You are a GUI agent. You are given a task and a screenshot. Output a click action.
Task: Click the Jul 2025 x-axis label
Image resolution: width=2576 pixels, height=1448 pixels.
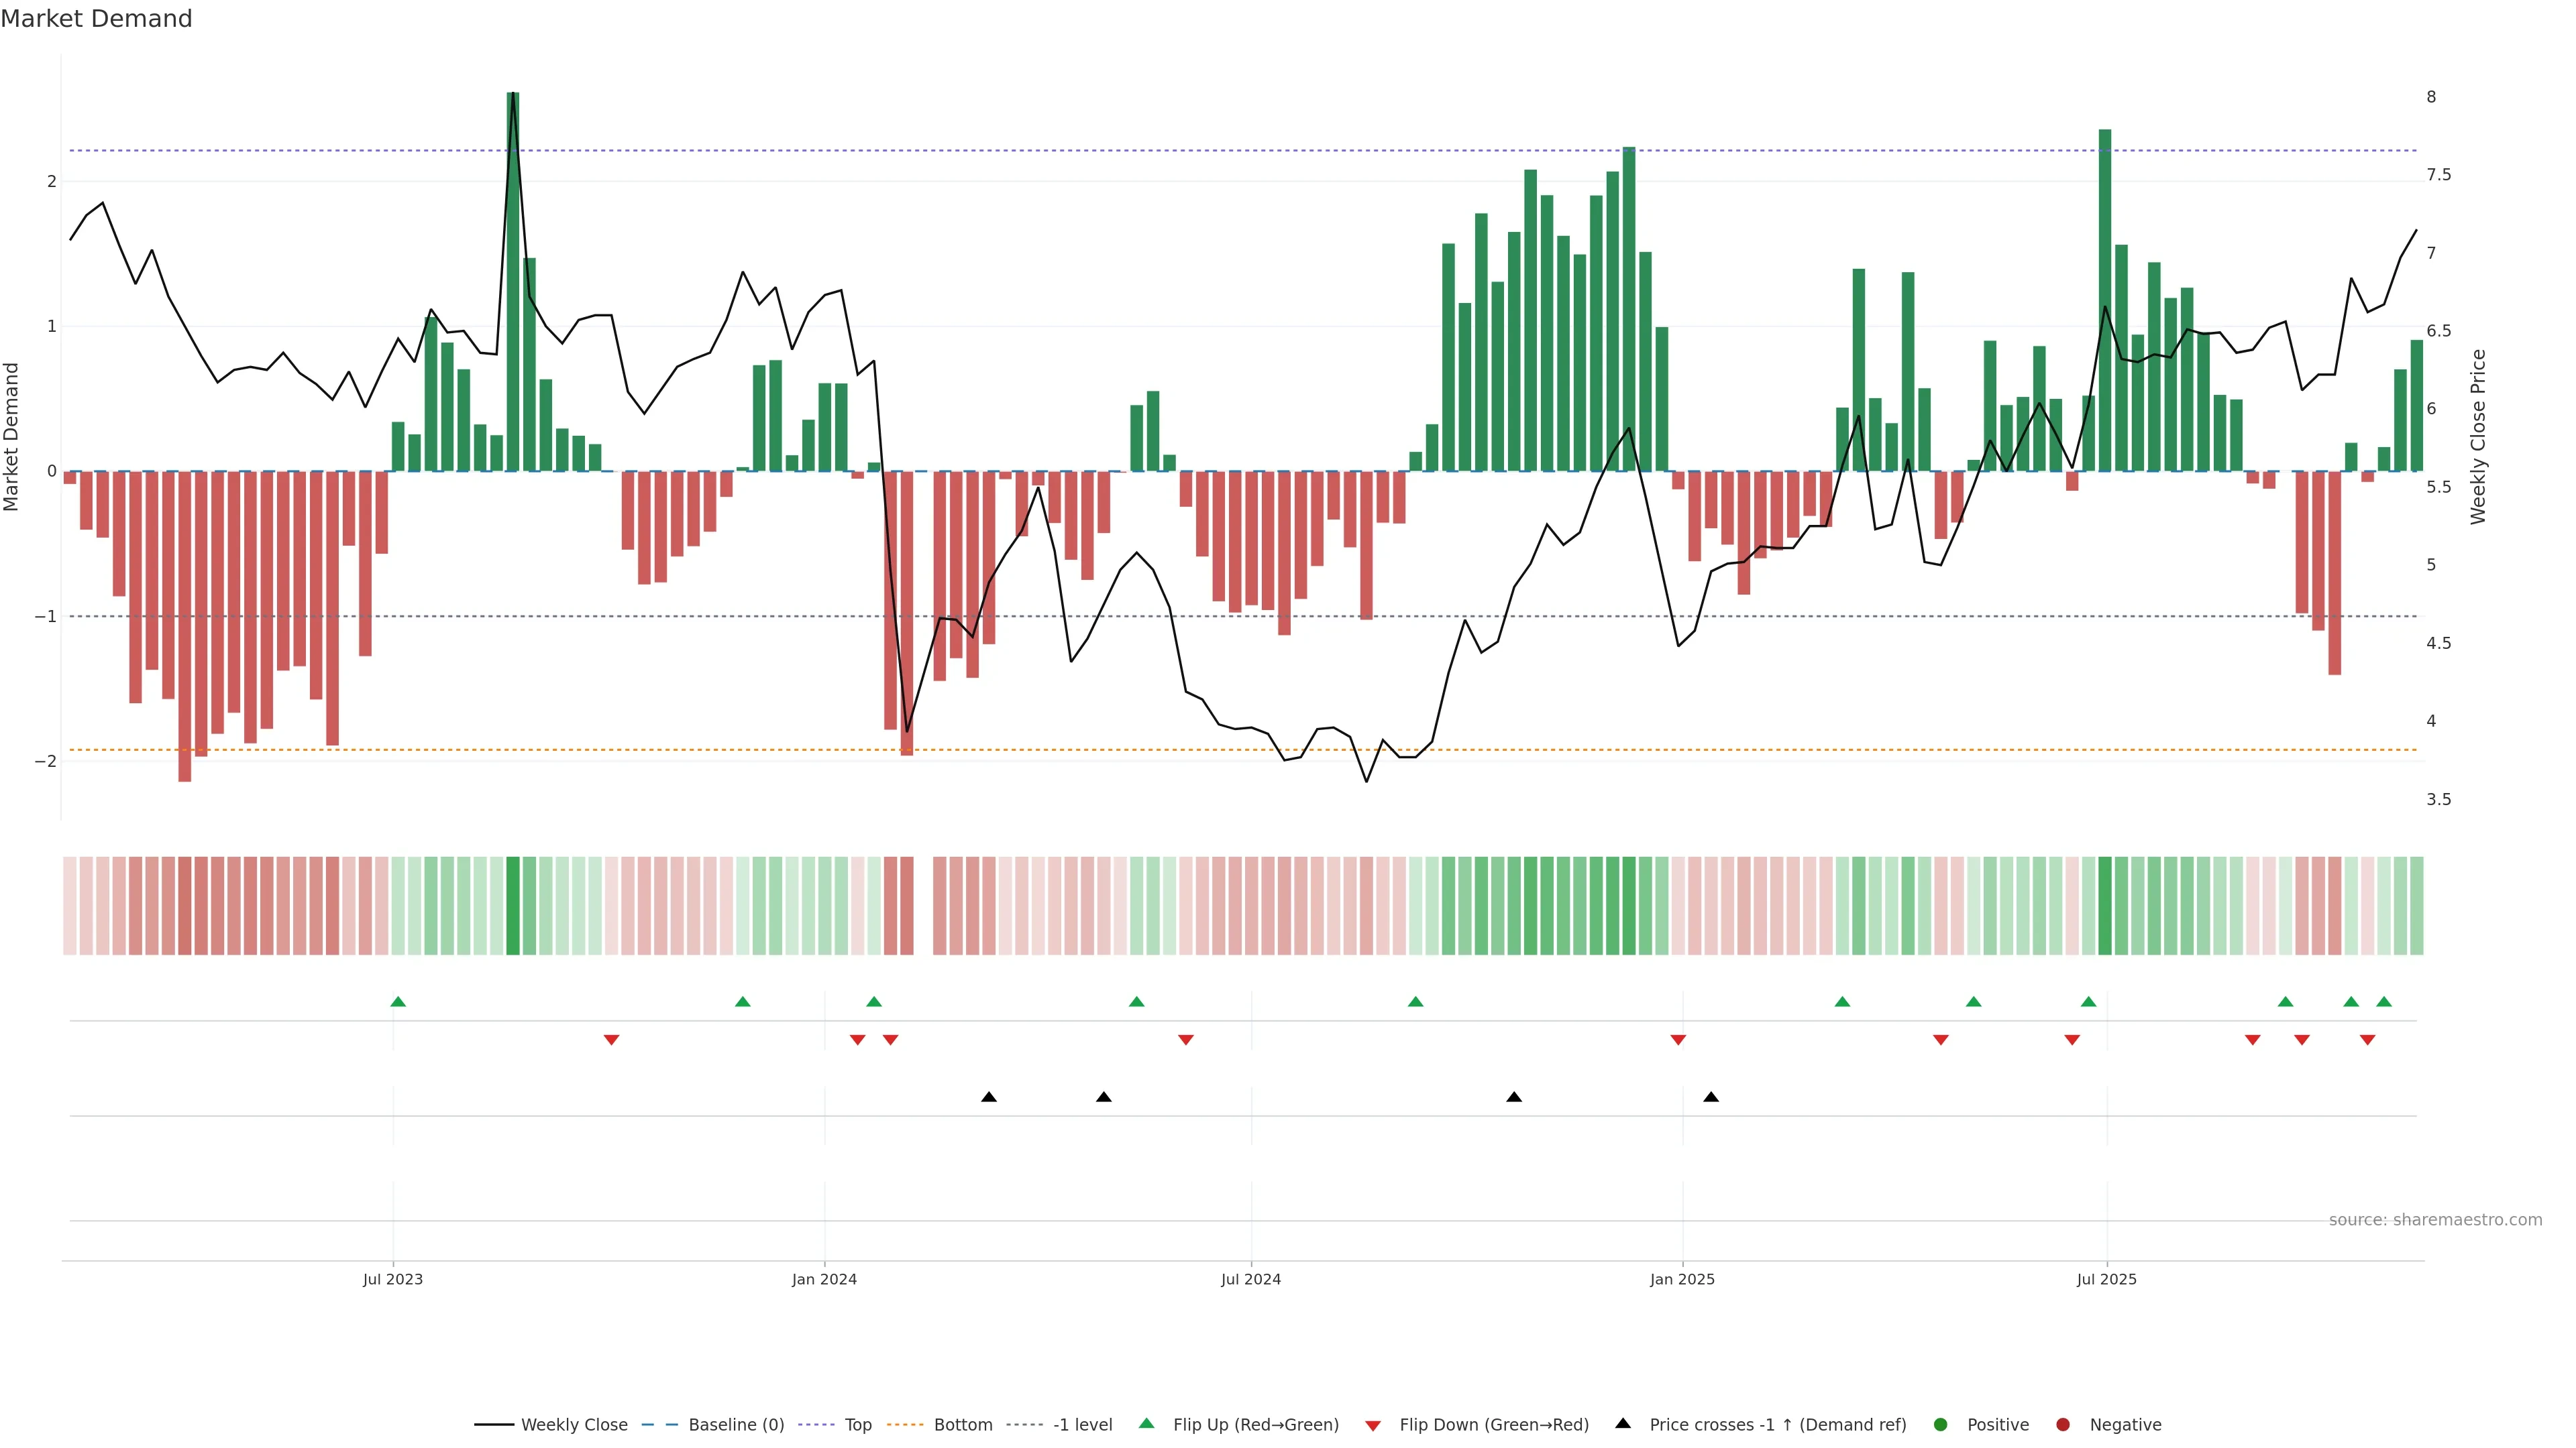coord(2106,1279)
